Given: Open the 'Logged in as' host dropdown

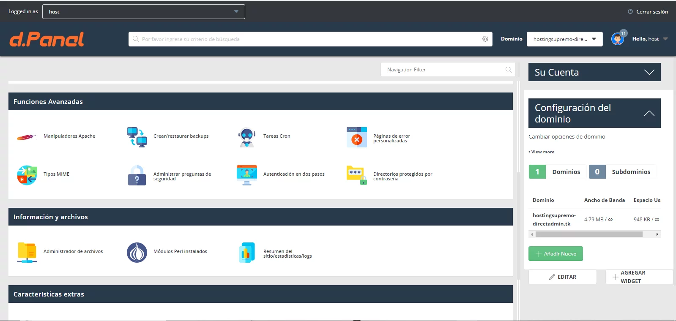Looking at the screenshot, I should tap(143, 12).
